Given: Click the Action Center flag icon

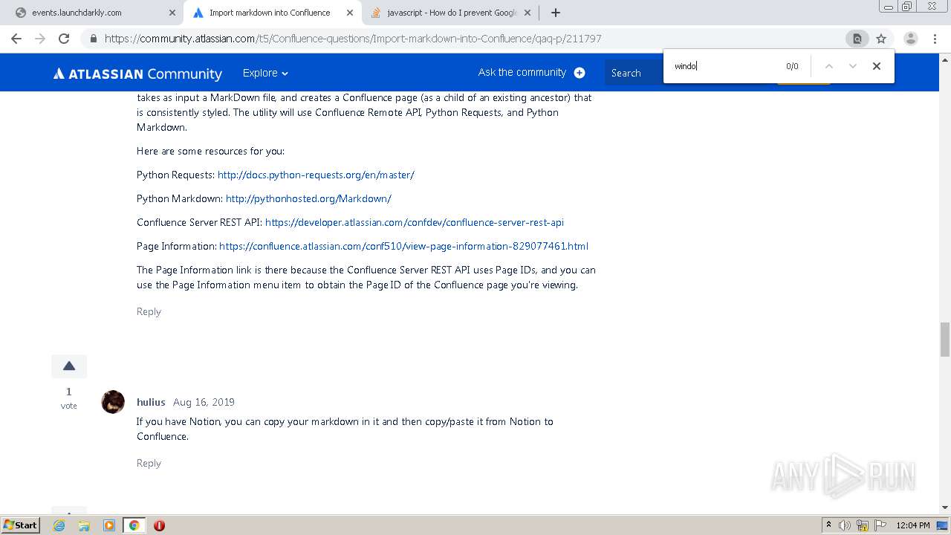Looking at the screenshot, I should click(880, 525).
